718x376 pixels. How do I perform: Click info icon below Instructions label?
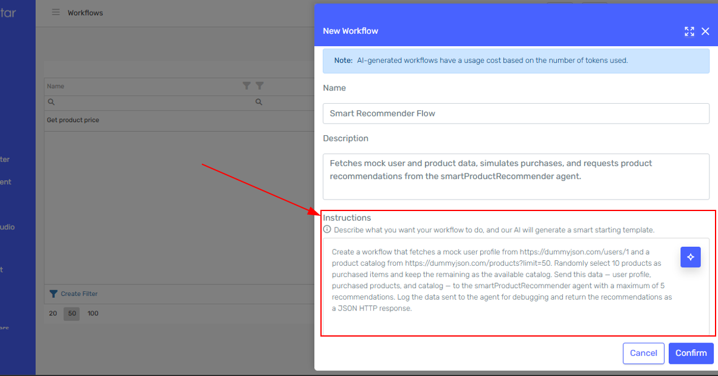pyautogui.click(x=327, y=230)
